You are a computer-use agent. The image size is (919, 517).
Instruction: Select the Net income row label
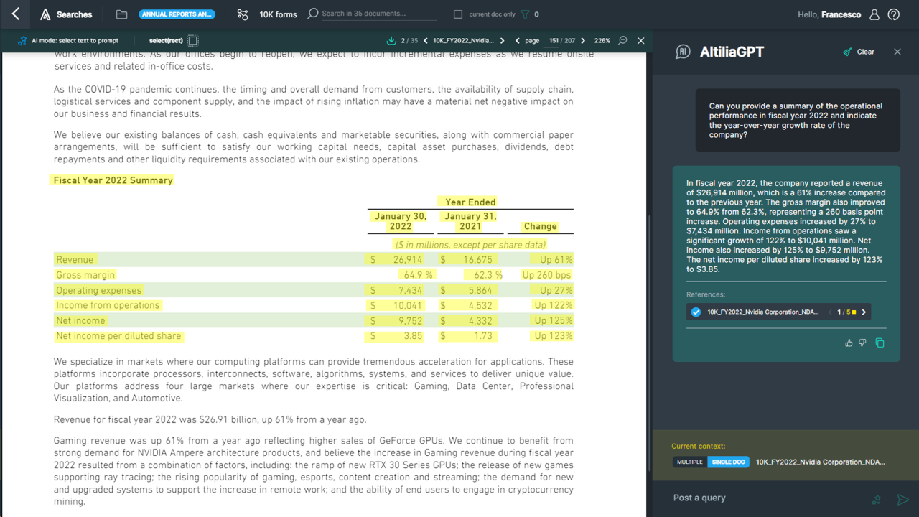[x=80, y=320]
